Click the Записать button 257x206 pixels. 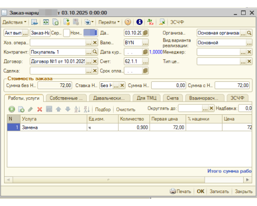(219, 192)
